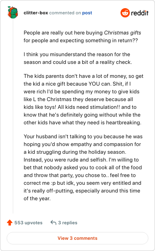Click the clitter-box user avatar

tap(13, 12)
